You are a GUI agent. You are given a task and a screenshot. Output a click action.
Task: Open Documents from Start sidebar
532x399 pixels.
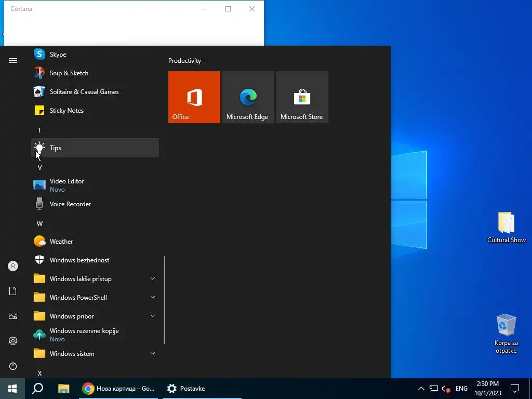tap(13, 291)
